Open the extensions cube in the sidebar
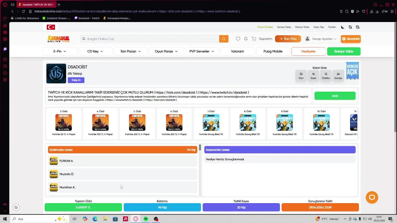 (5, 73)
